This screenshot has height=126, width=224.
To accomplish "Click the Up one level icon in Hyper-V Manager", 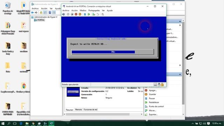I will coord(41,13).
